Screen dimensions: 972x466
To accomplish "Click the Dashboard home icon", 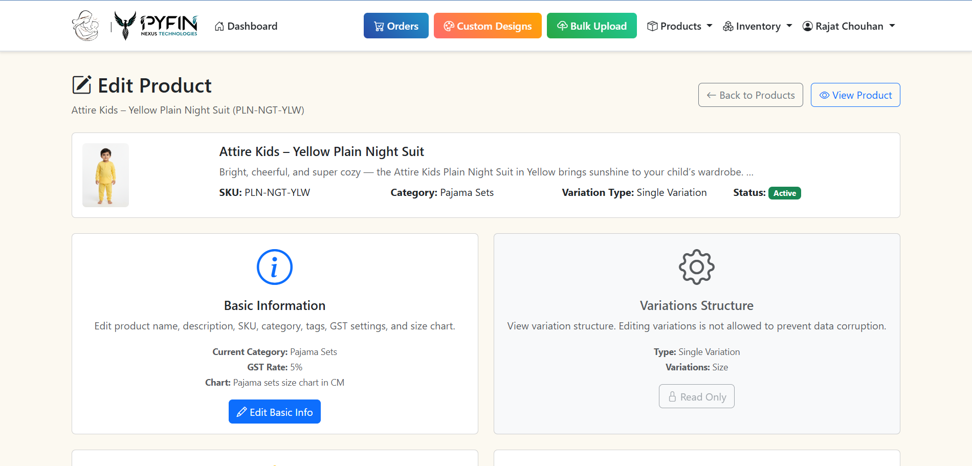I will (219, 26).
